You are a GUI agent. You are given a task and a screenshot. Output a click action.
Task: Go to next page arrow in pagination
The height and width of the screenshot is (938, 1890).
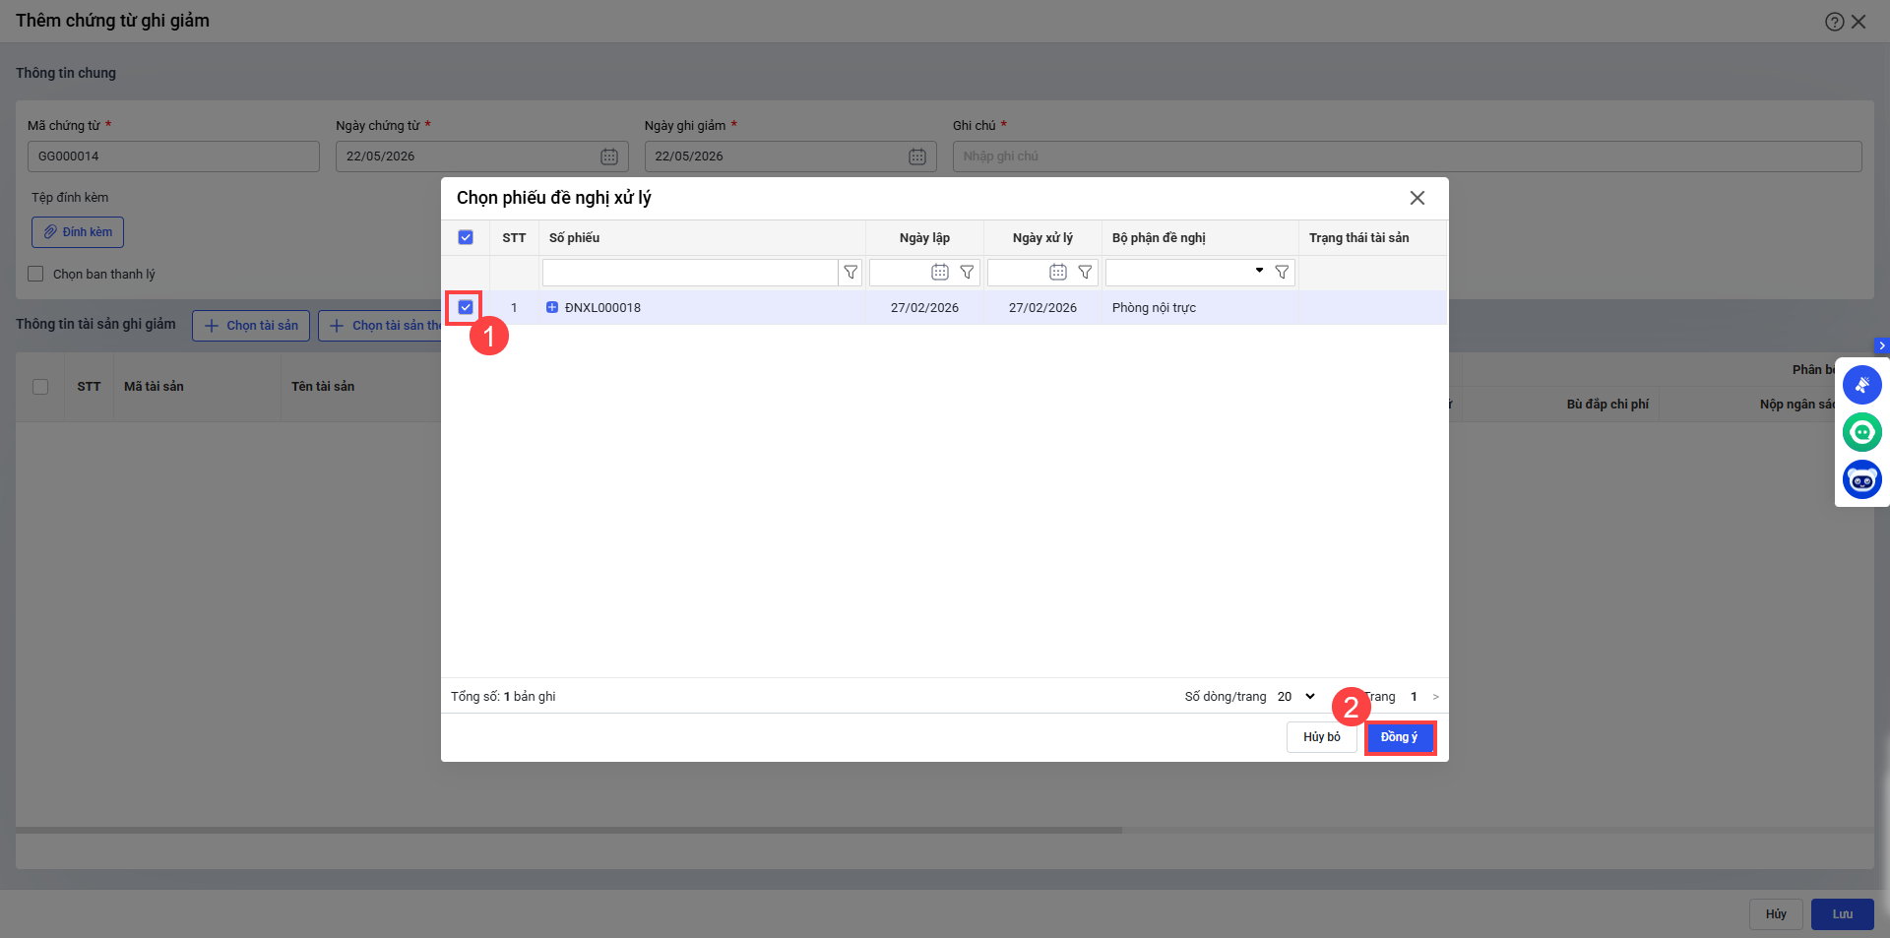[x=1435, y=697]
